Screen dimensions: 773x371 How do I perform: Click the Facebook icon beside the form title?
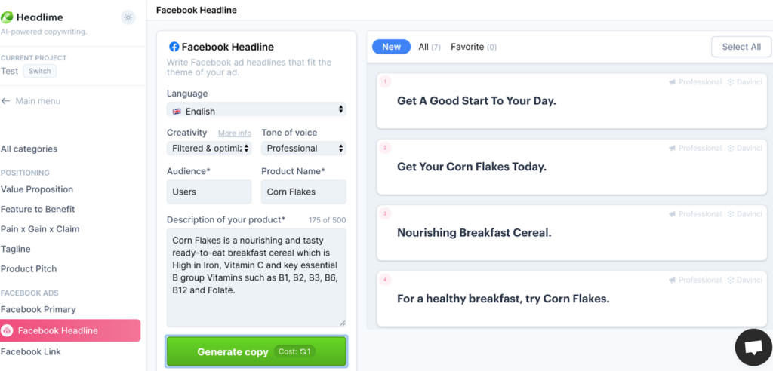pos(174,47)
